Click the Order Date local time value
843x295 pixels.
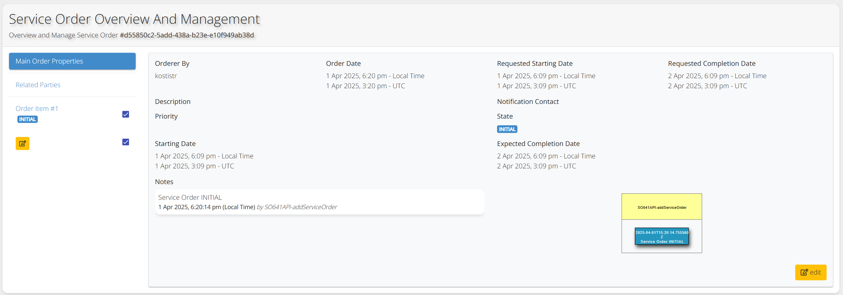375,76
